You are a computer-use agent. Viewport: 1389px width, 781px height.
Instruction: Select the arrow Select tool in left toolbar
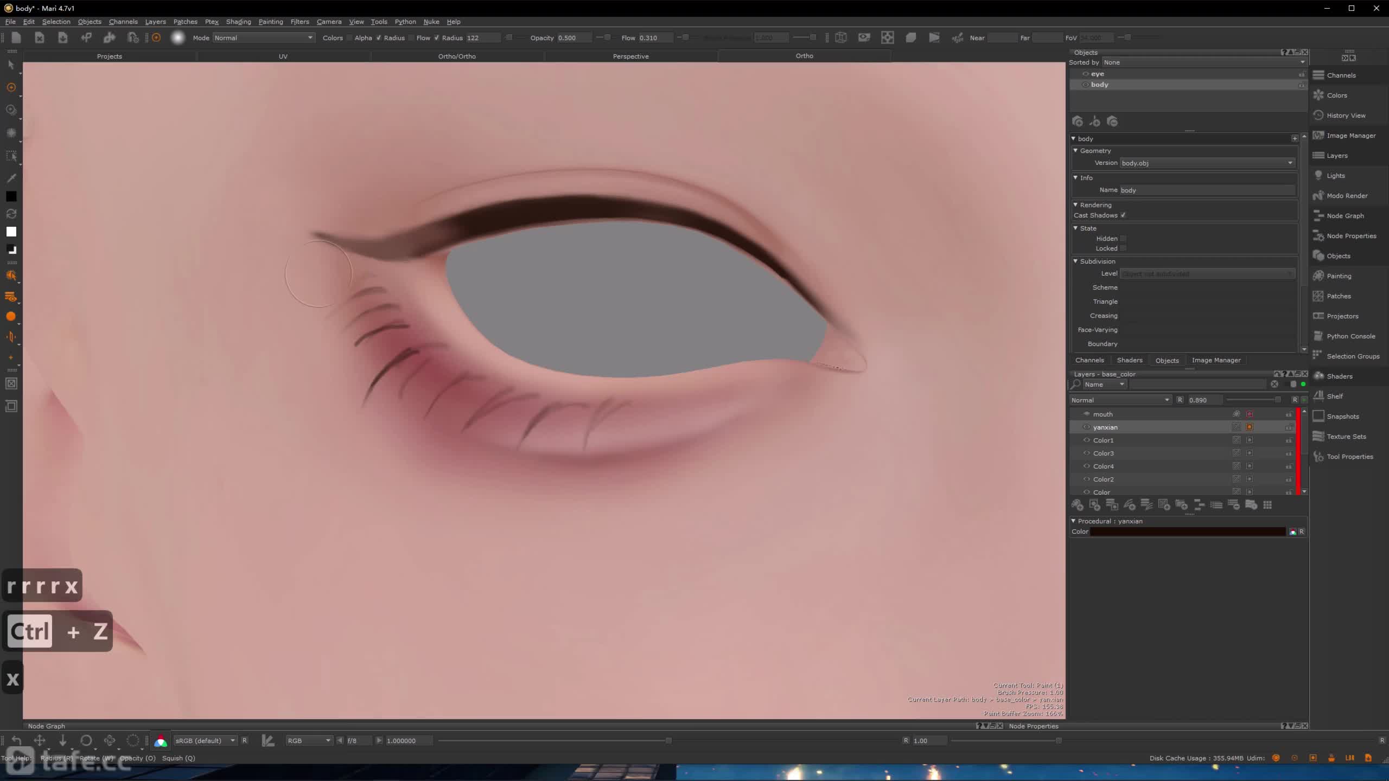[11, 65]
